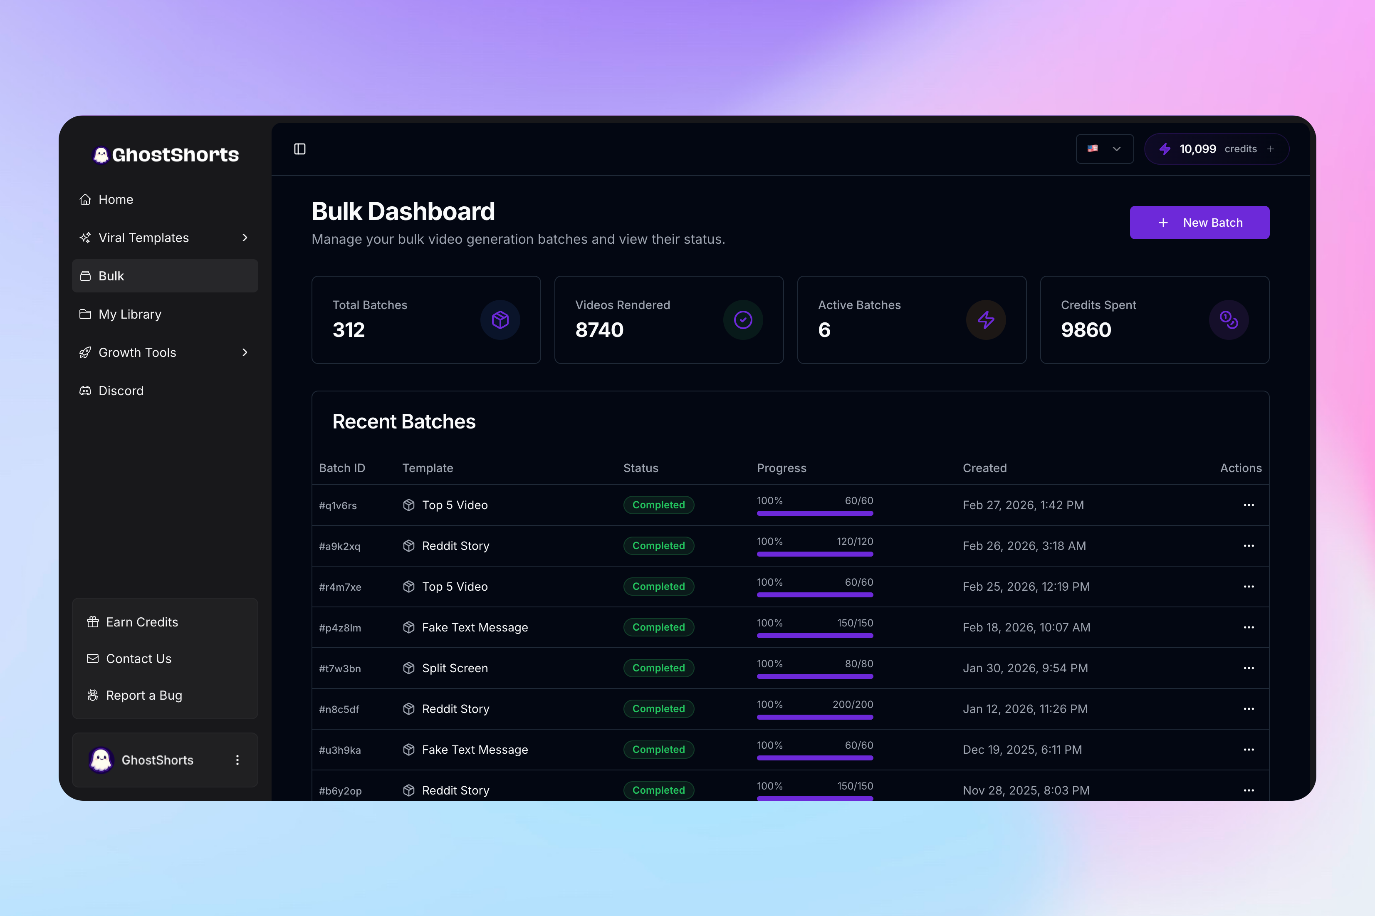The image size is (1375, 916).
Task: Click the Report a Bug item
Action: 143,695
